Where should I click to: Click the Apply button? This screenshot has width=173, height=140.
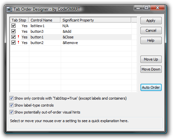(x=151, y=21)
